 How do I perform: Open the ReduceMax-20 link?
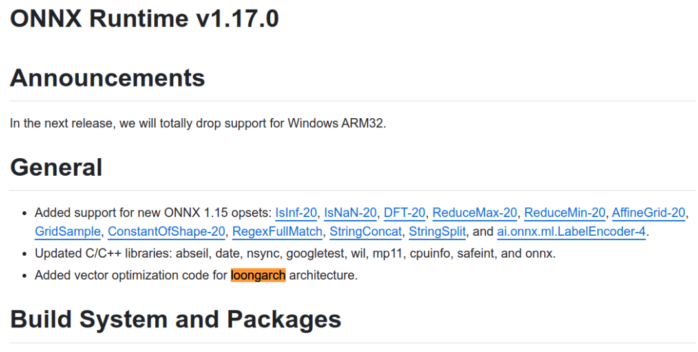(x=475, y=212)
